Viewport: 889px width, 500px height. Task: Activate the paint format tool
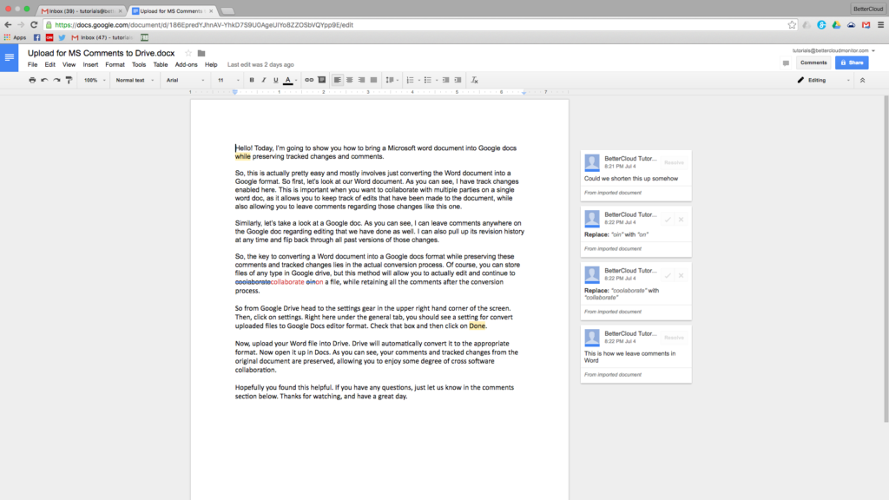tap(69, 80)
